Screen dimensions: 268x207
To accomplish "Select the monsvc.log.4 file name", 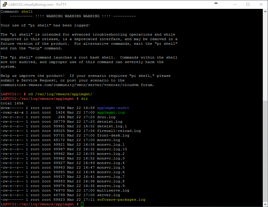I will [111, 163].
